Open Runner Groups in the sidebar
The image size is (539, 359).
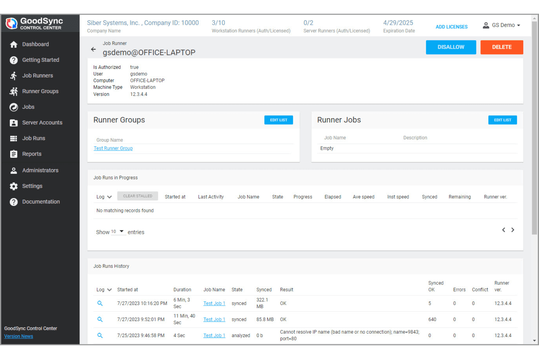tap(40, 91)
